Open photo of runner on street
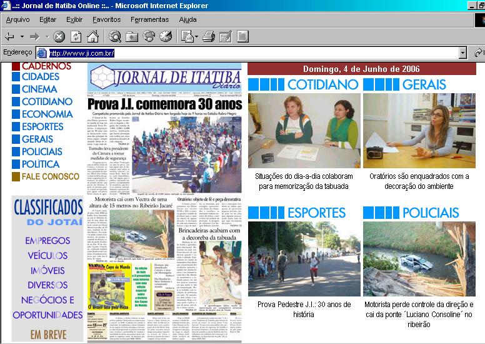The image size is (485, 344). [x=304, y=259]
